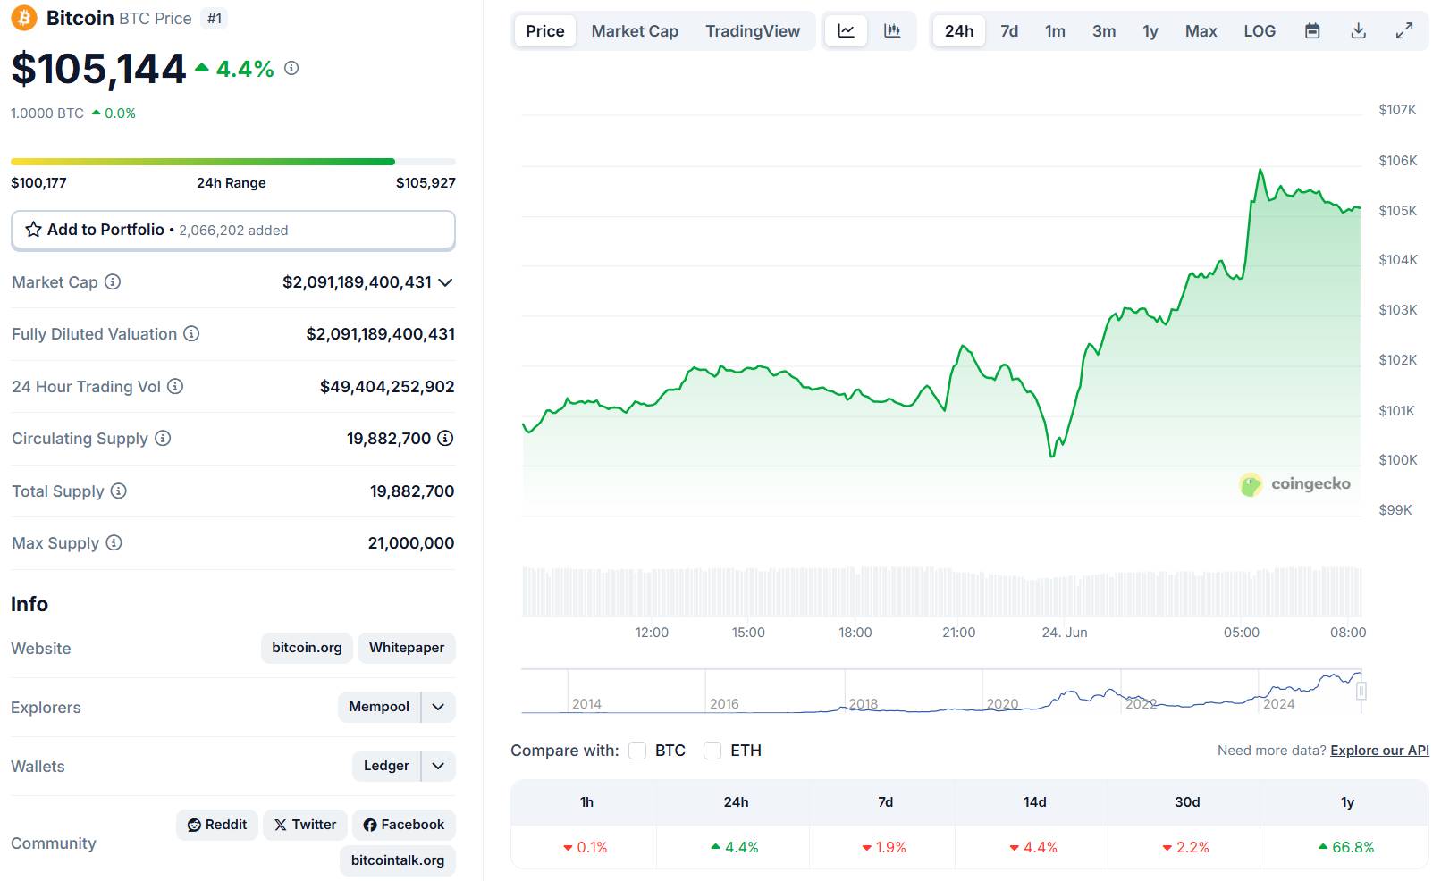
Task: Switch to the Market Cap tab
Action: point(635,31)
